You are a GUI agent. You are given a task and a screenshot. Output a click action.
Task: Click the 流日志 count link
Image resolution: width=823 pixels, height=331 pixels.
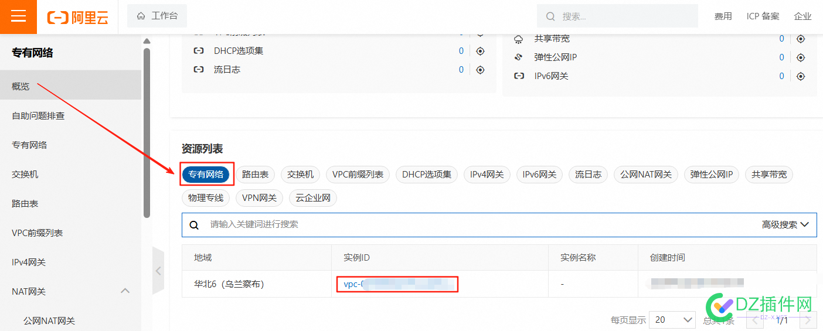[461, 70]
